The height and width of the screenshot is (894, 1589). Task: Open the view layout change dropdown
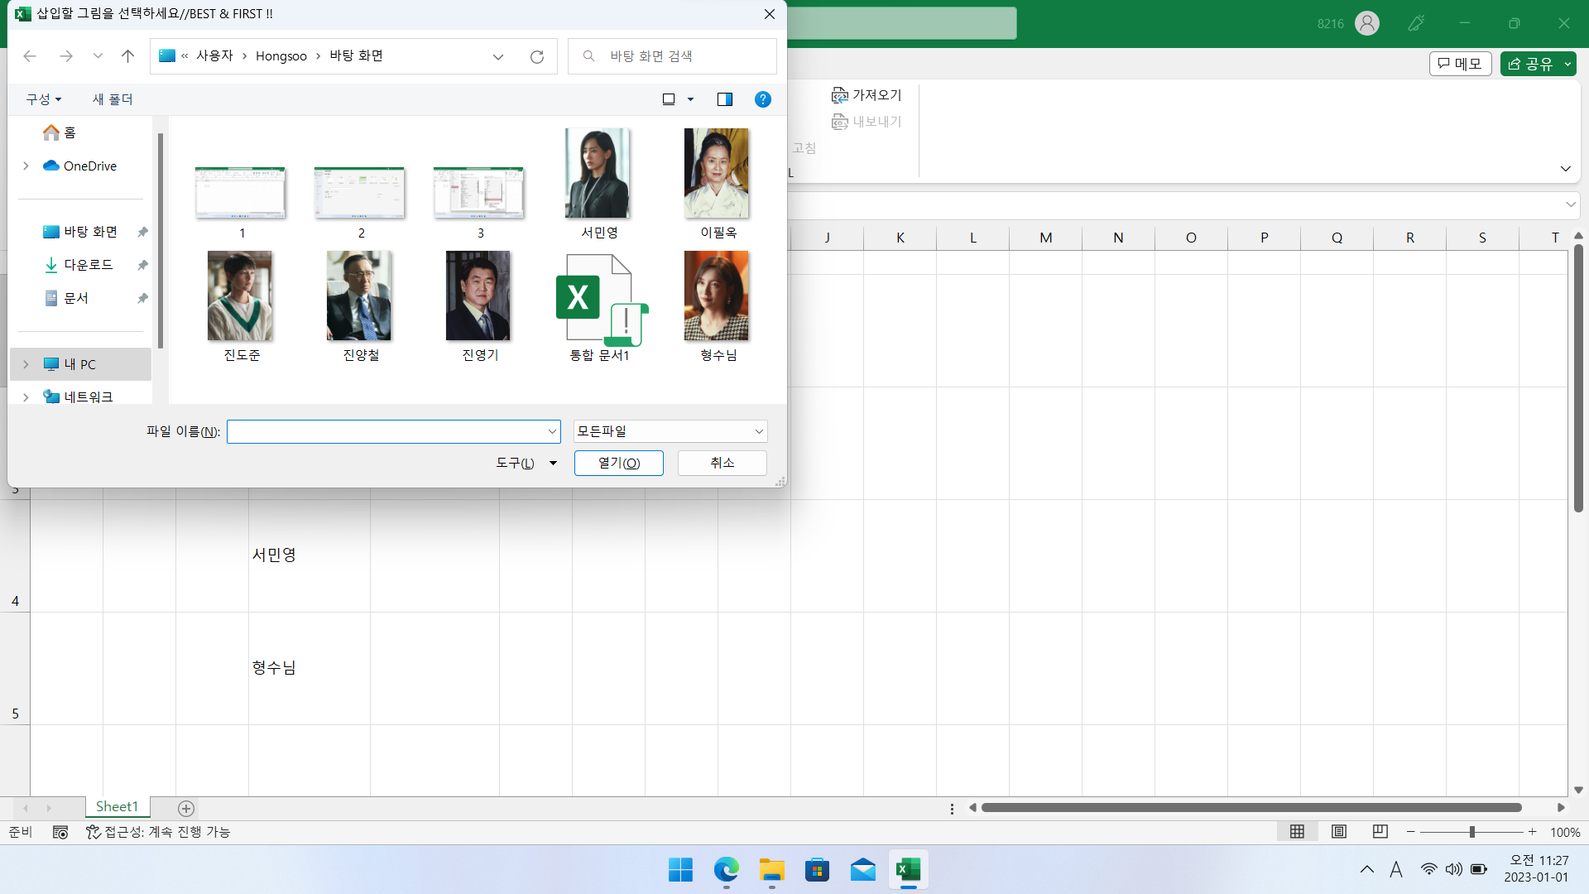coord(690,99)
